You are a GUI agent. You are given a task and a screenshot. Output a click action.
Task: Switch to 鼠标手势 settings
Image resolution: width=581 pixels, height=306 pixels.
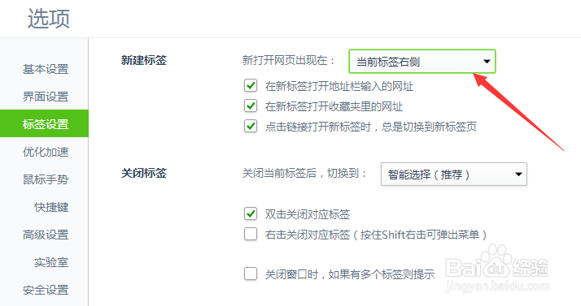[46, 179]
